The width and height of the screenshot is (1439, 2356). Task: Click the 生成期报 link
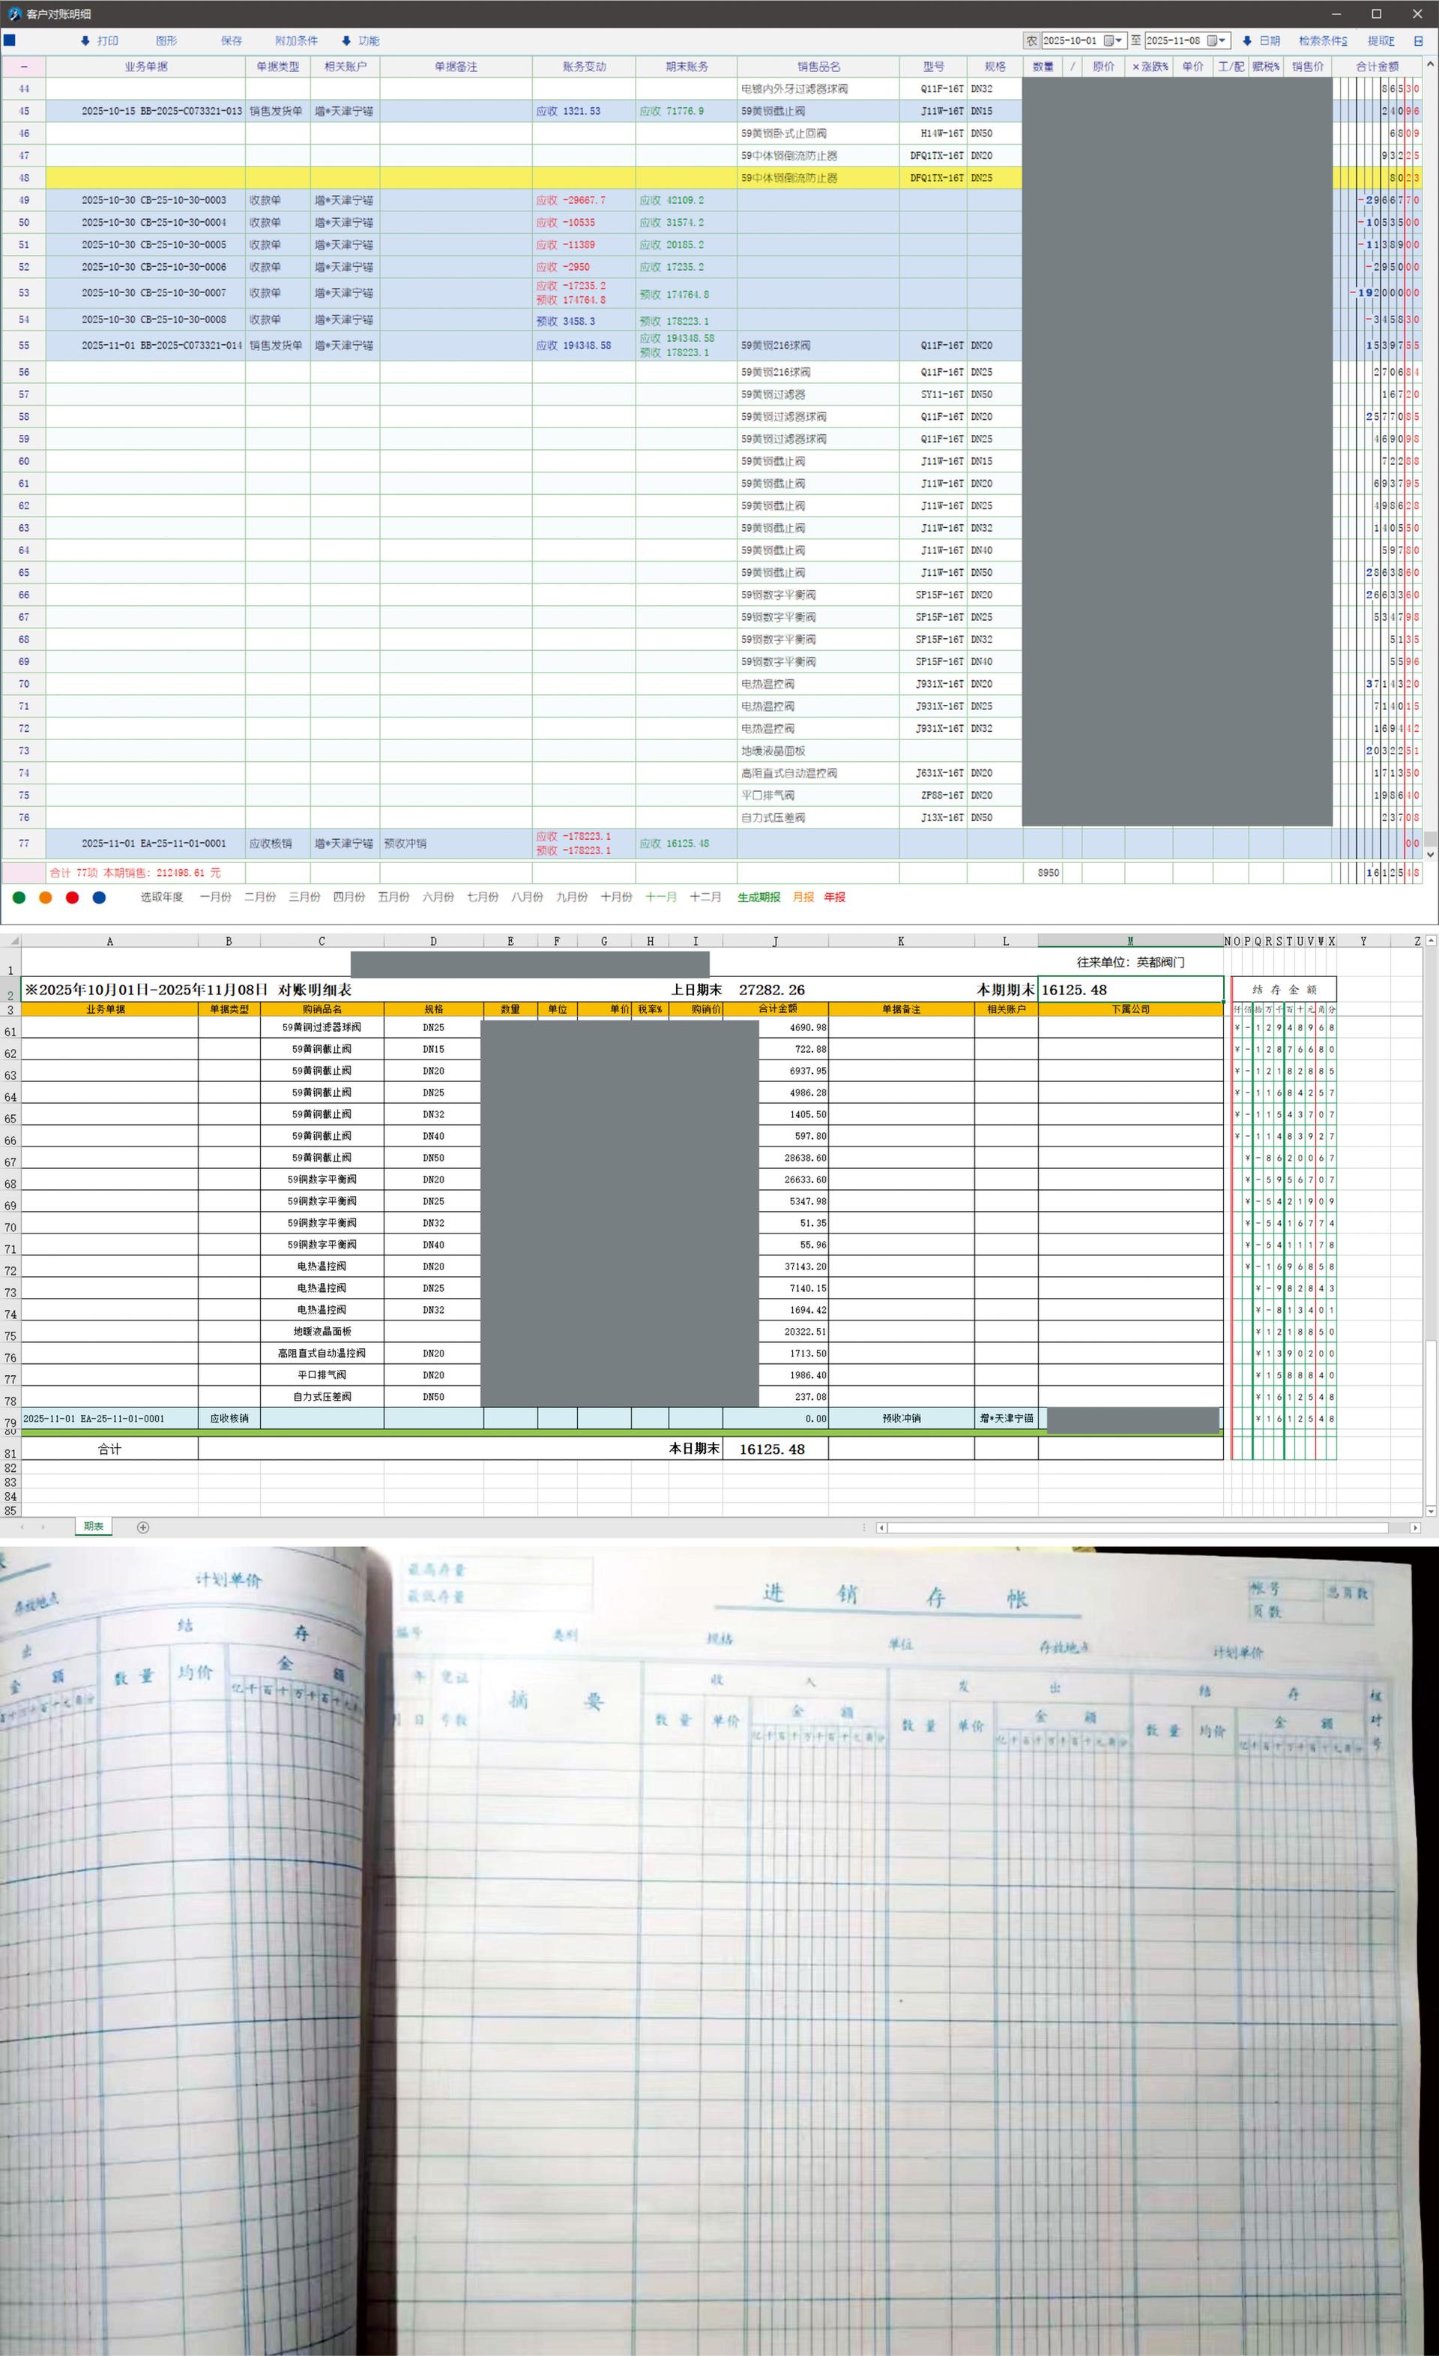[x=758, y=897]
